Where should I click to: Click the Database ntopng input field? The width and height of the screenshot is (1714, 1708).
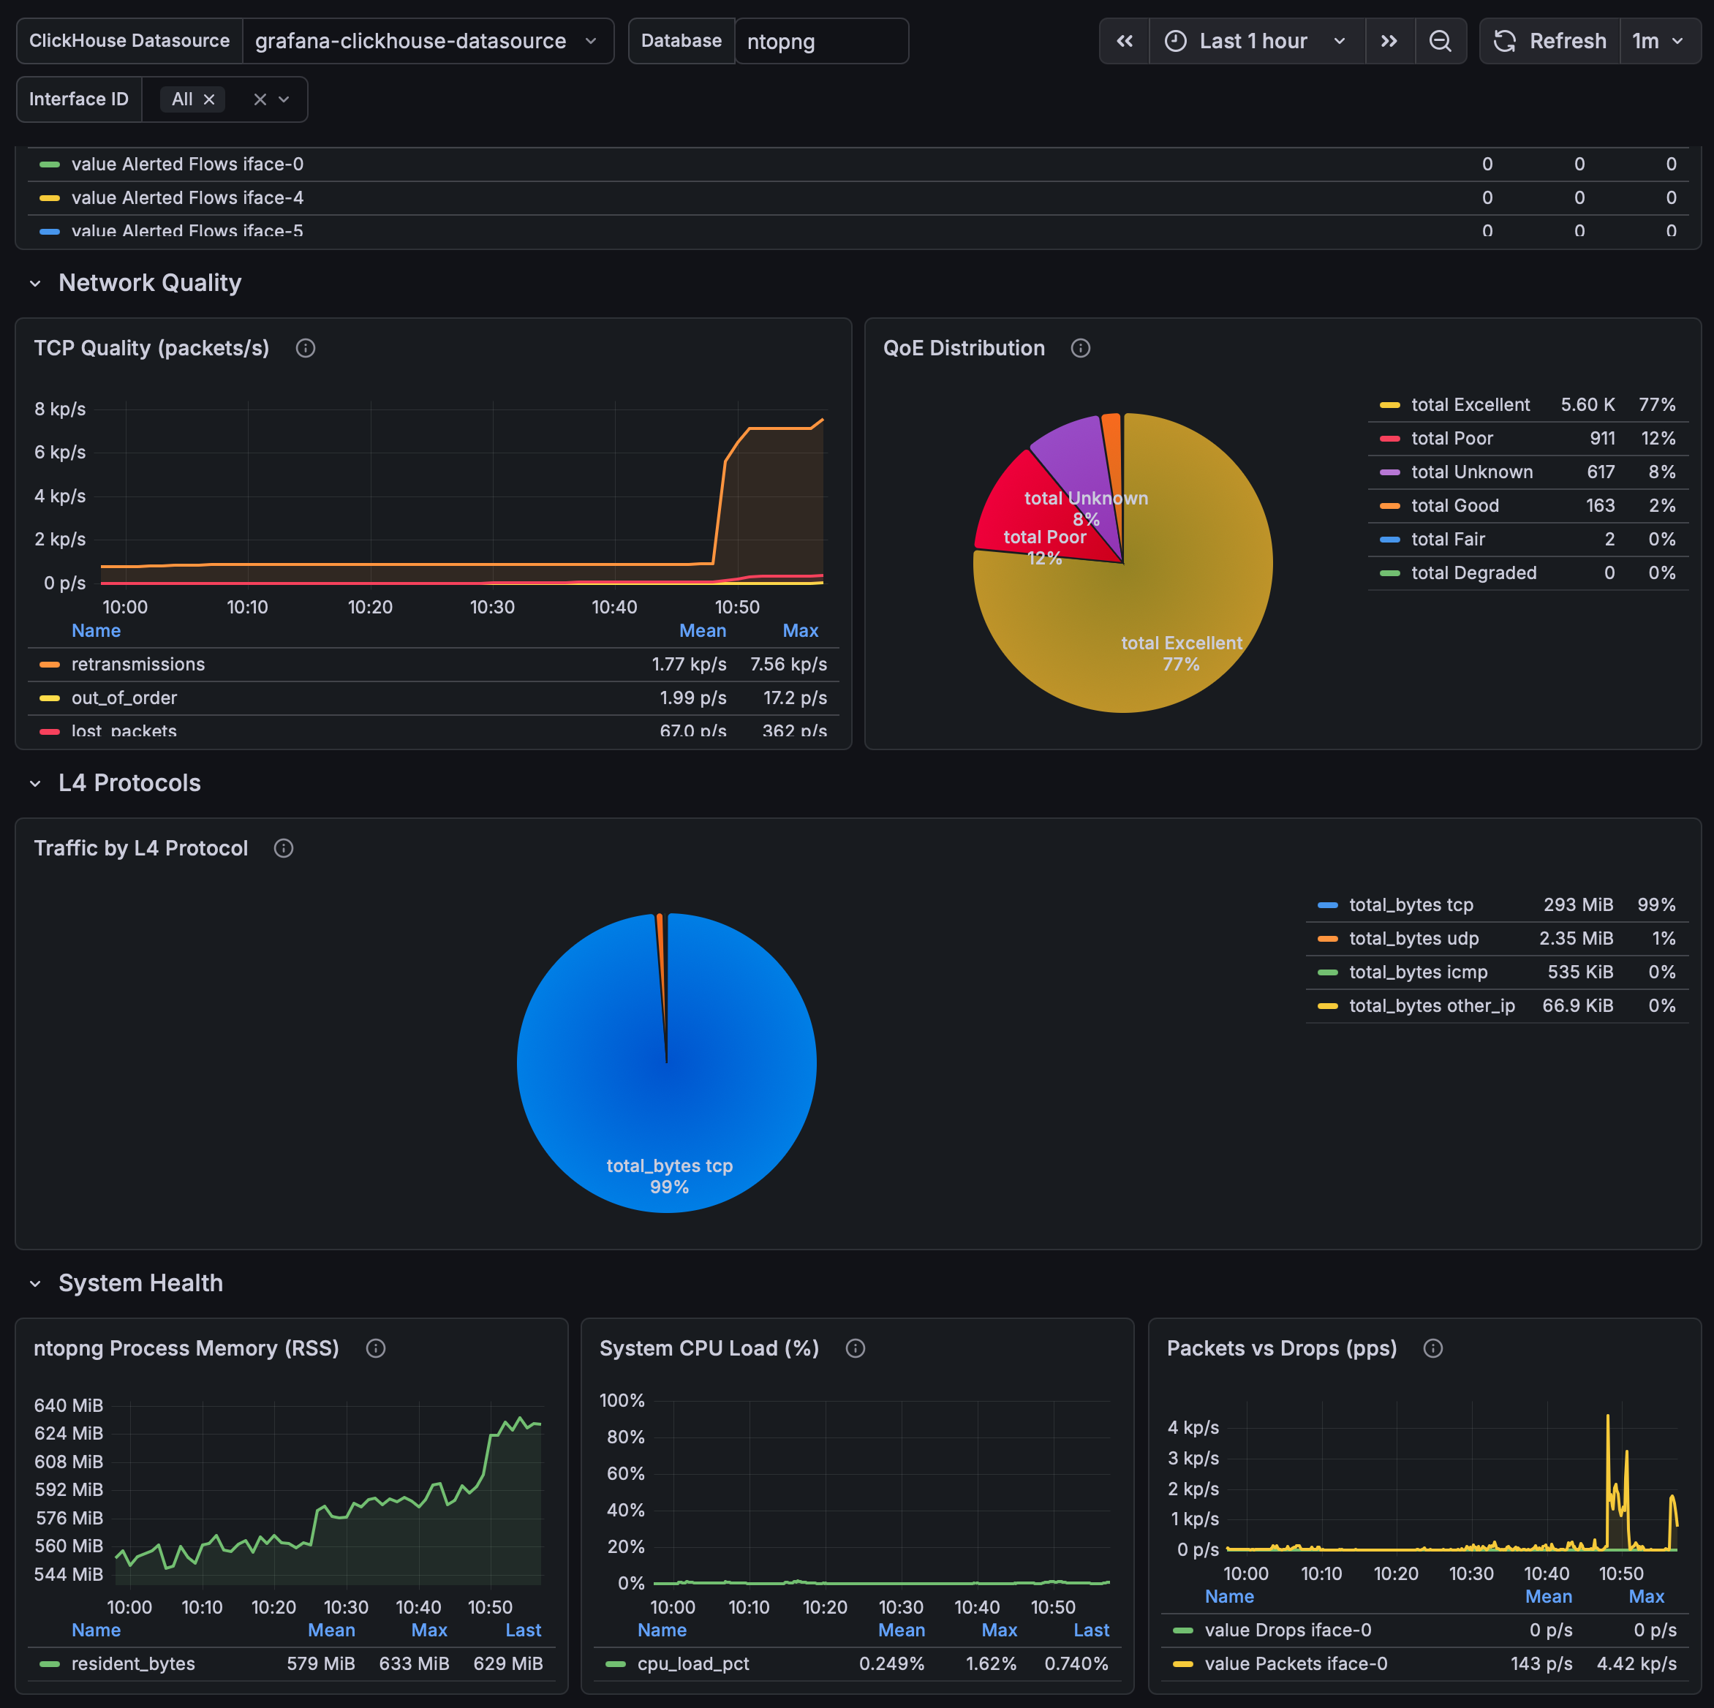pos(820,41)
